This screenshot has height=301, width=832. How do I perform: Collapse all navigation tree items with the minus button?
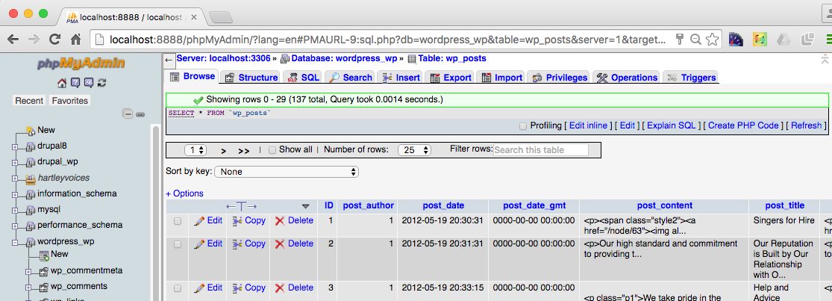pyautogui.click(x=128, y=114)
